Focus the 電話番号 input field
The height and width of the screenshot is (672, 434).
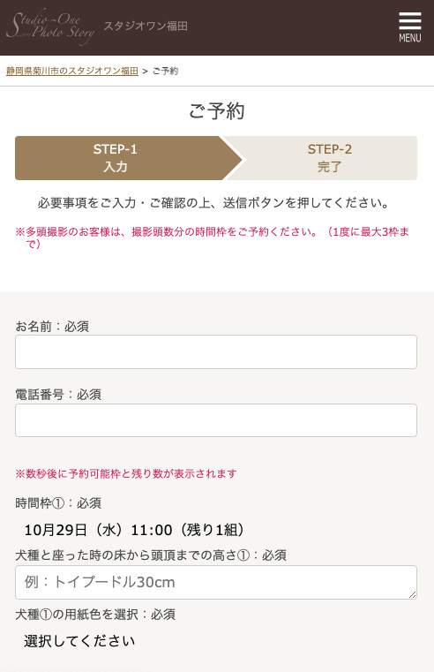[x=216, y=420]
